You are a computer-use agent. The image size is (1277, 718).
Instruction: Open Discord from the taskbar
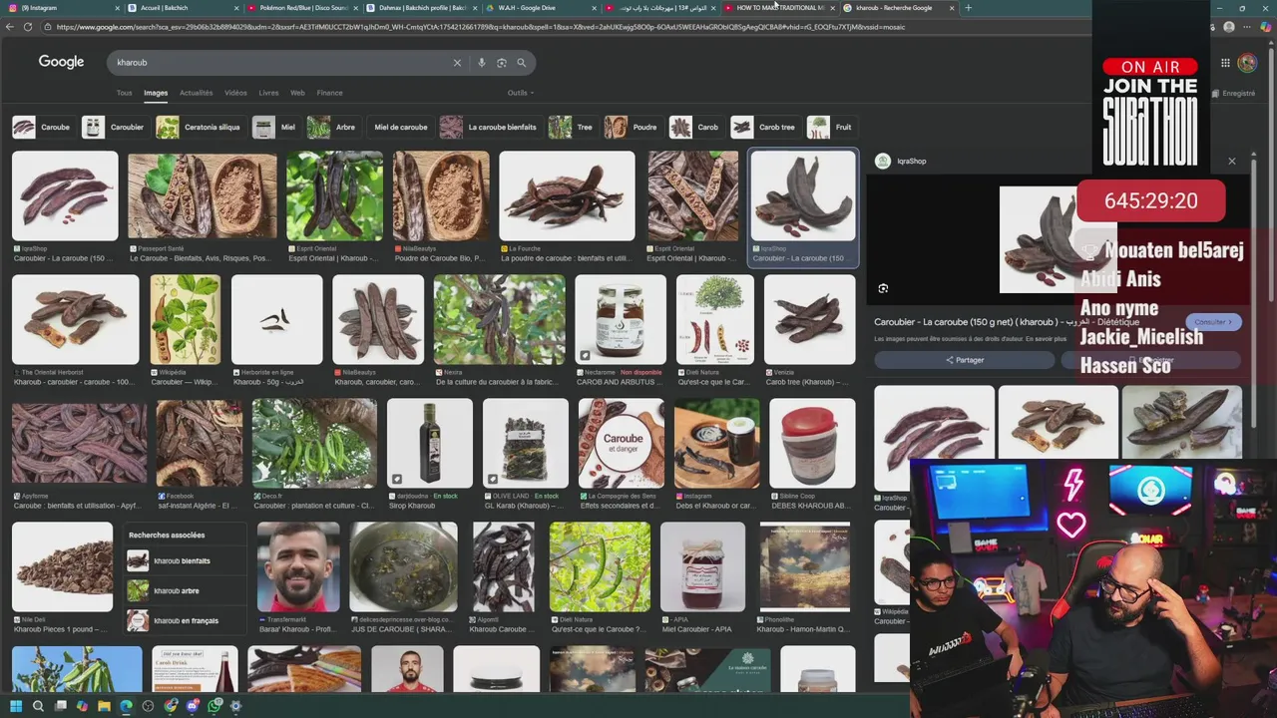(193, 706)
